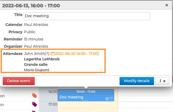Viewport: 173px width, 112px height.
Task: Click the struck-through attendee Marie Dupont
Action: (37, 70)
